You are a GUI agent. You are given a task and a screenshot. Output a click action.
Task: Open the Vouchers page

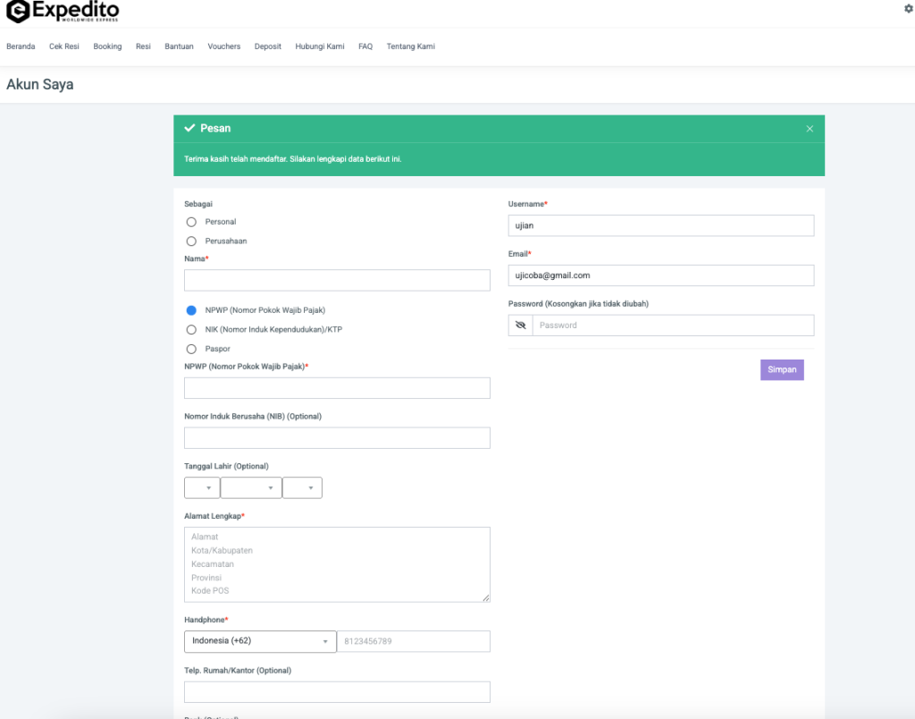tap(223, 47)
